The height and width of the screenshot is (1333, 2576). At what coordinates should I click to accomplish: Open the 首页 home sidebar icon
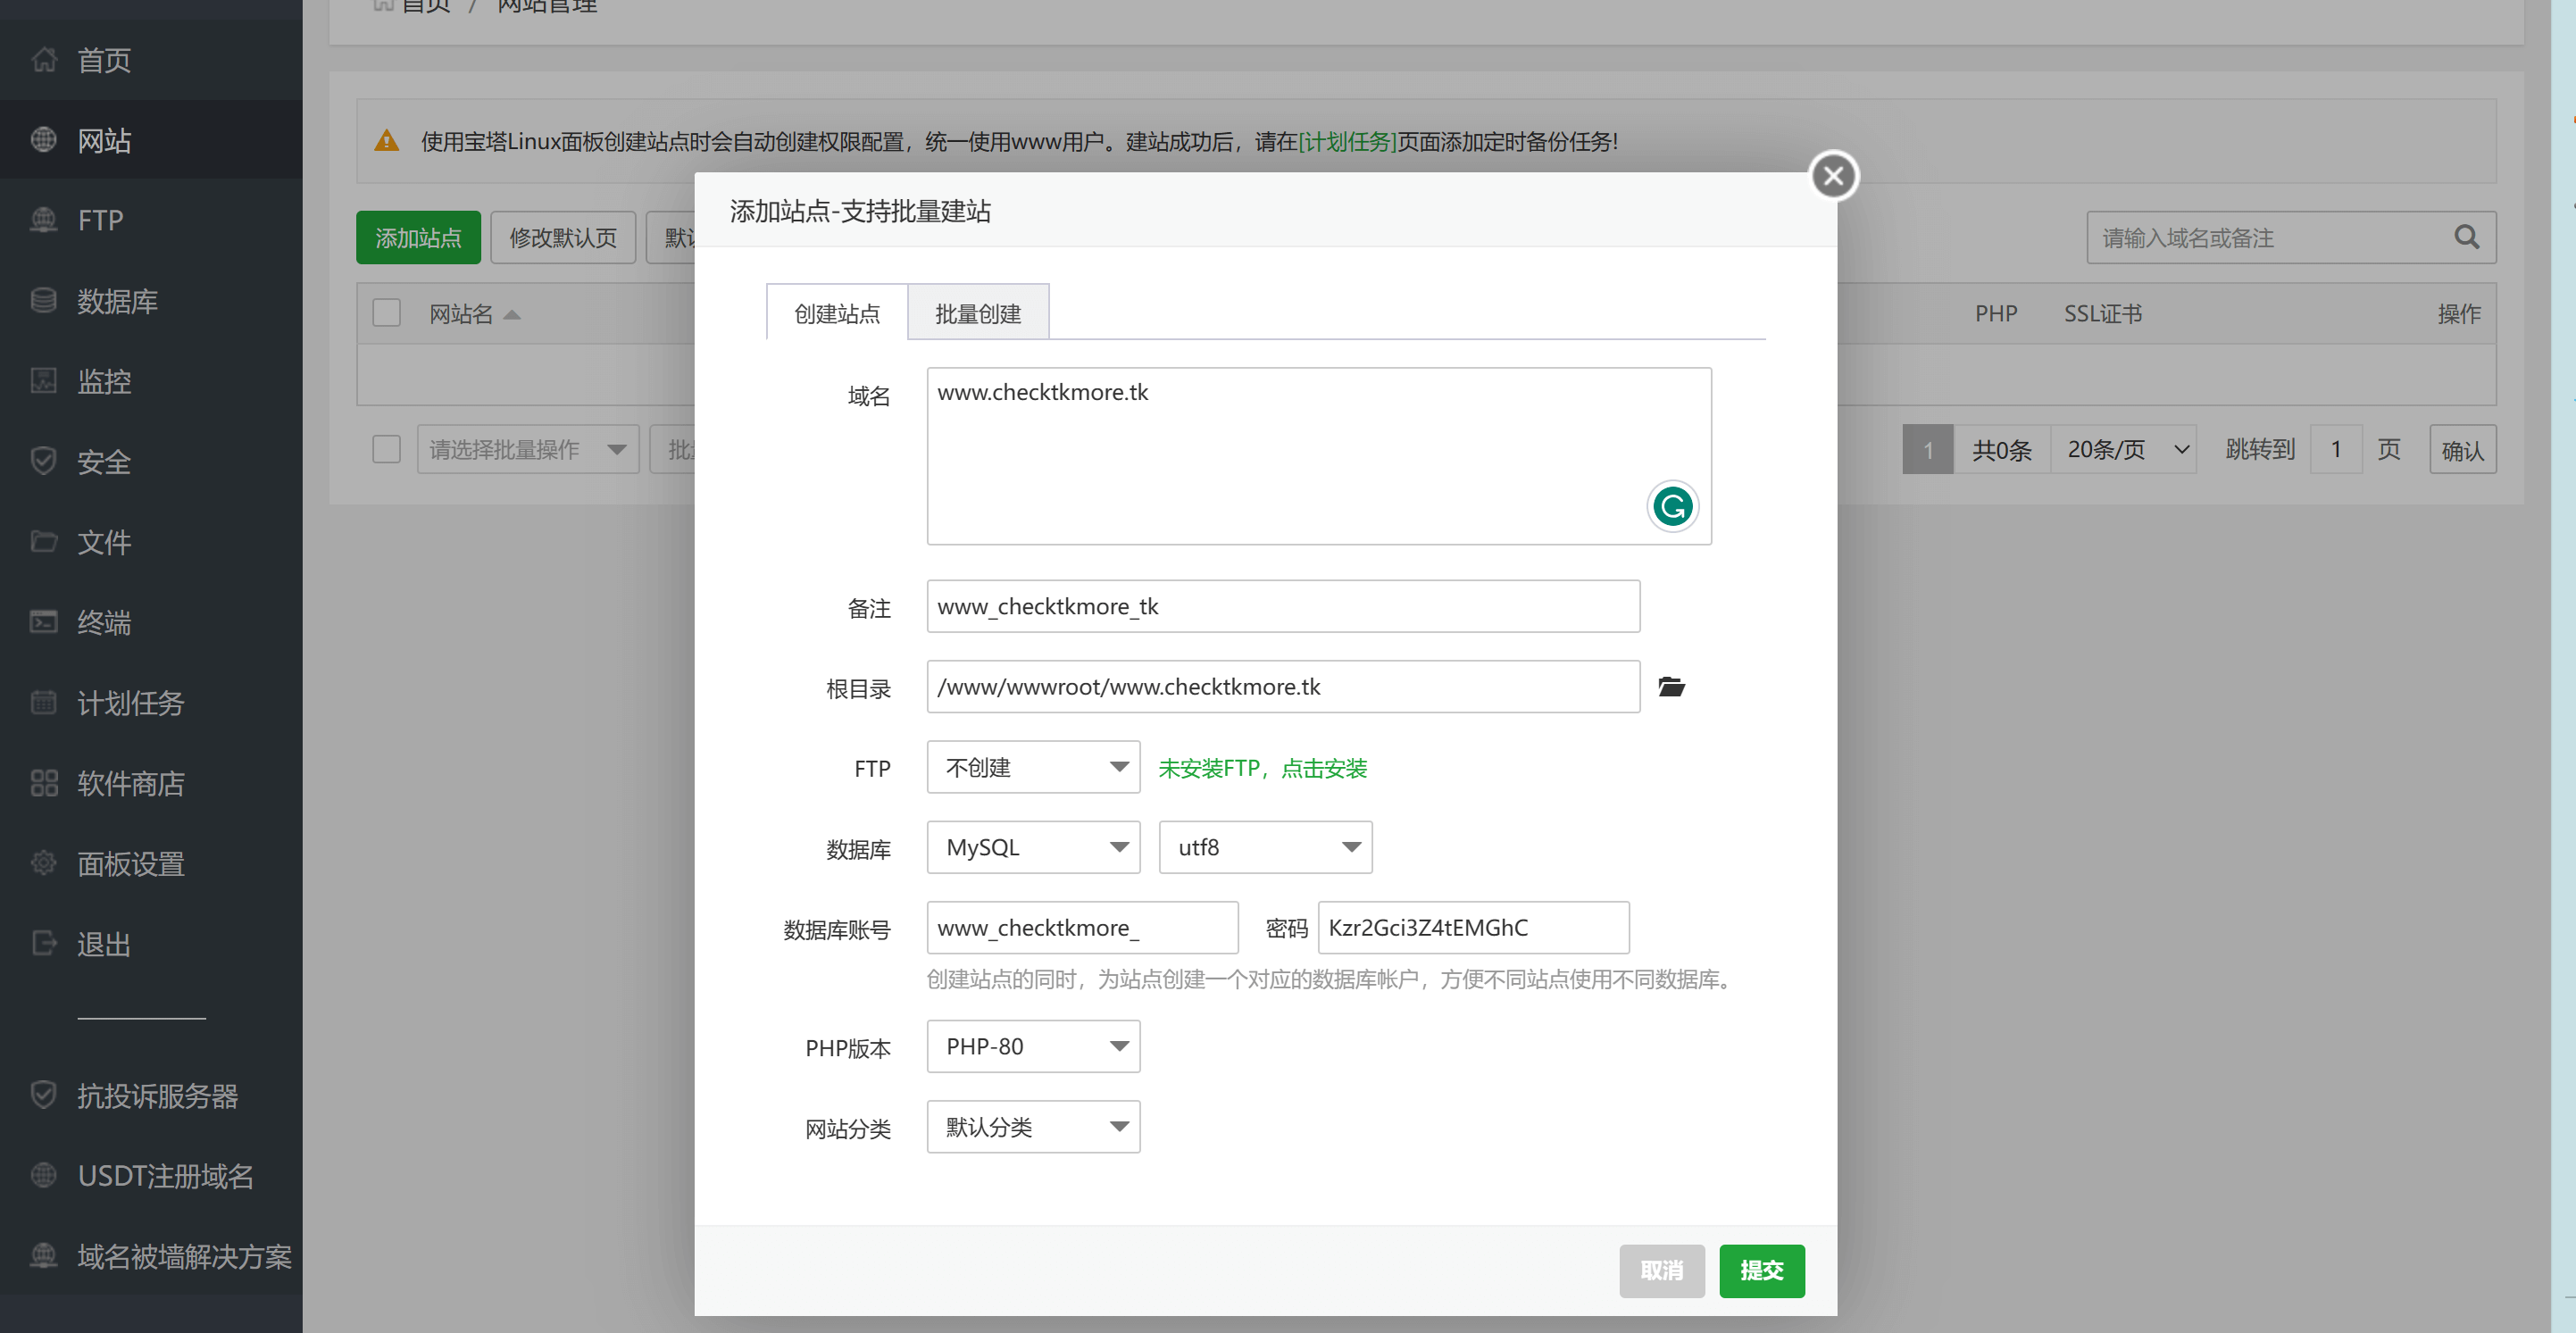click(43, 60)
